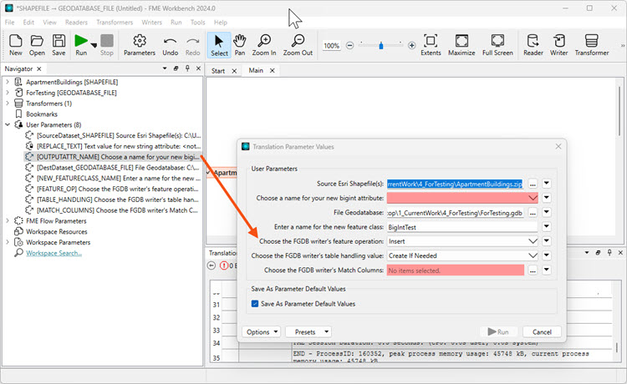Click the File Geodatabase path field
This screenshot has width=627, height=384.
pyautogui.click(x=455, y=213)
